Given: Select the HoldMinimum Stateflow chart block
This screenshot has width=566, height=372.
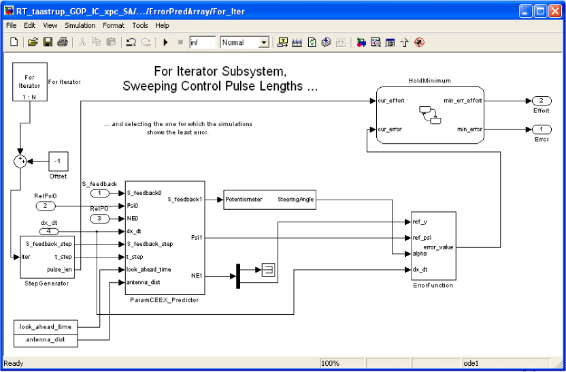Looking at the screenshot, I should pos(430,114).
